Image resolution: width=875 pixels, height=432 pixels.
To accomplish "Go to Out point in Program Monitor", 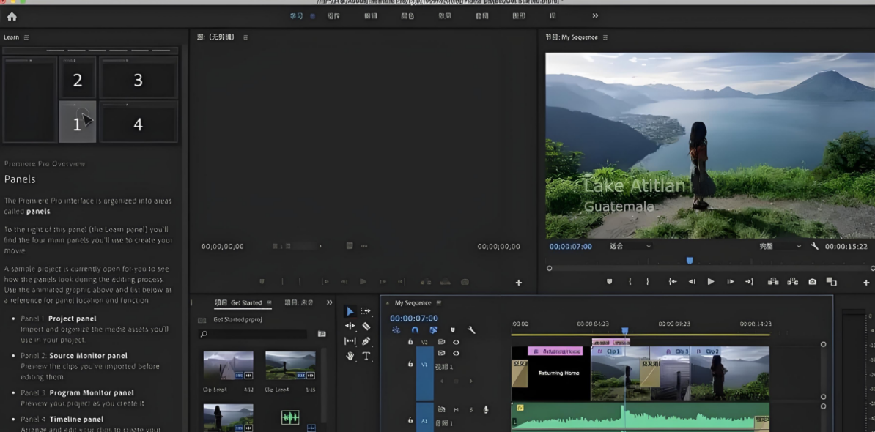I will coord(749,281).
